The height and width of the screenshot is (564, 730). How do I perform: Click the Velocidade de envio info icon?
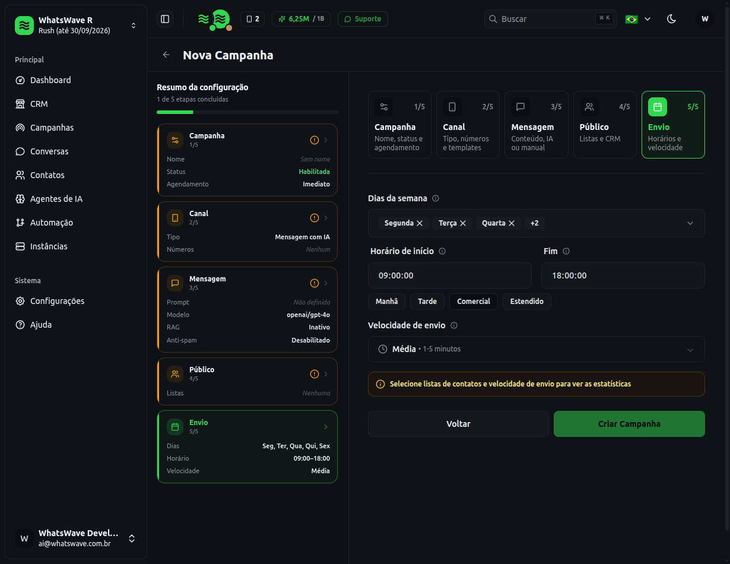pyautogui.click(x=454, y=325)
